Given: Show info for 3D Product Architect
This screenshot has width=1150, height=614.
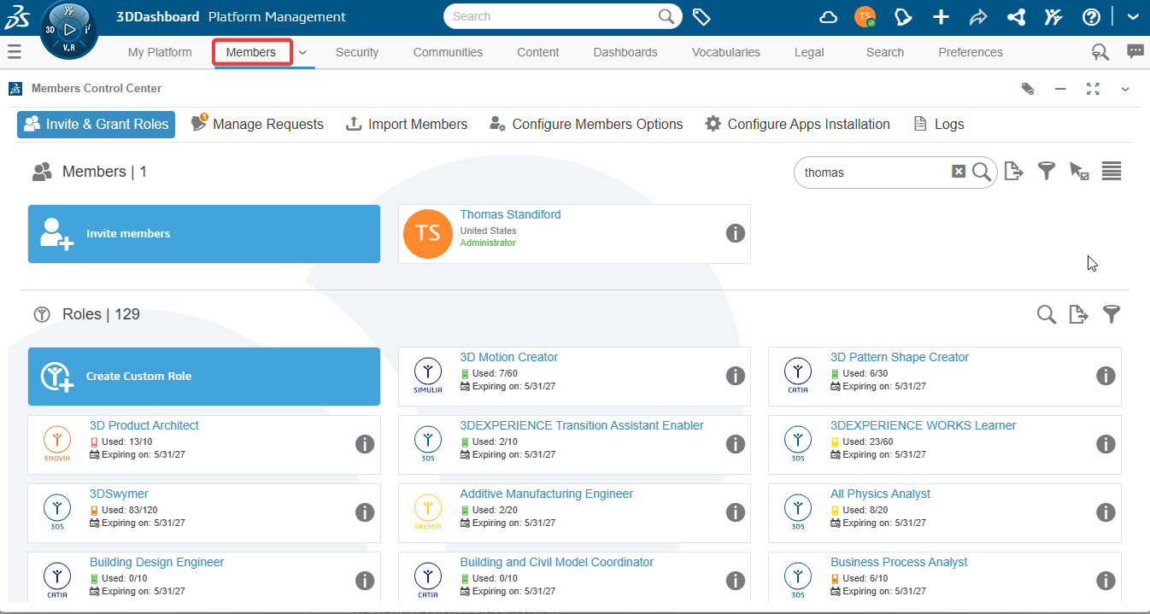Looking at the screenshot, I should pyautogui.click(x=365, y=444).
